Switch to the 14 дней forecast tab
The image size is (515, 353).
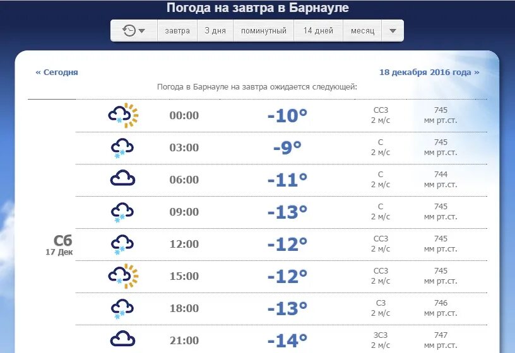pos(318,30)
